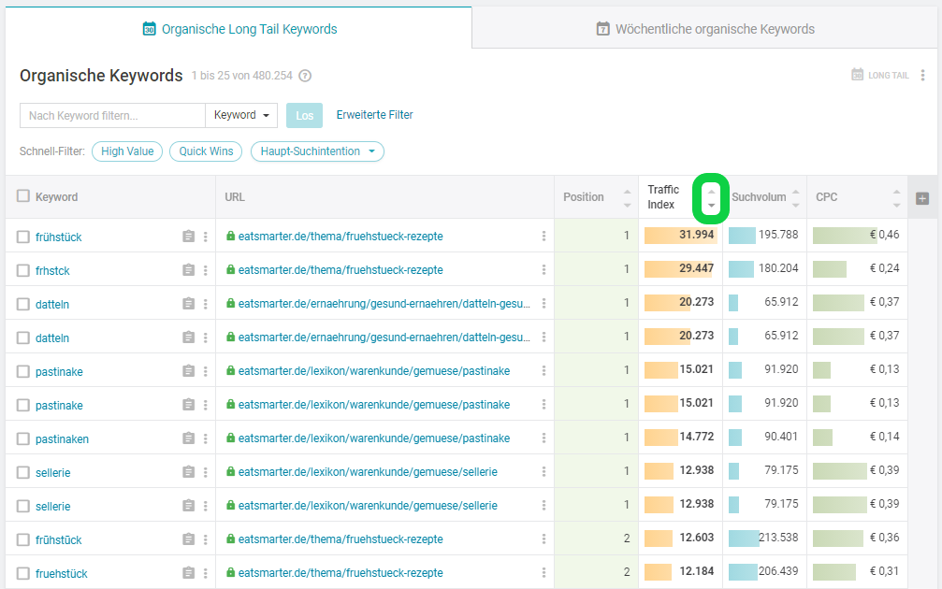Open URL options dots in fruehstück row
This screenshot has height=589, width=942.
coord(543,572)
